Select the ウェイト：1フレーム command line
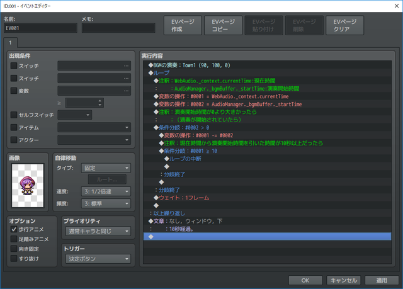This screenshot has height=289, width=403. point(267,198)
